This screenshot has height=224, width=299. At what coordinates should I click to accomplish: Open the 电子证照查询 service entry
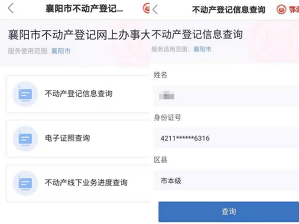pos(78,139)
